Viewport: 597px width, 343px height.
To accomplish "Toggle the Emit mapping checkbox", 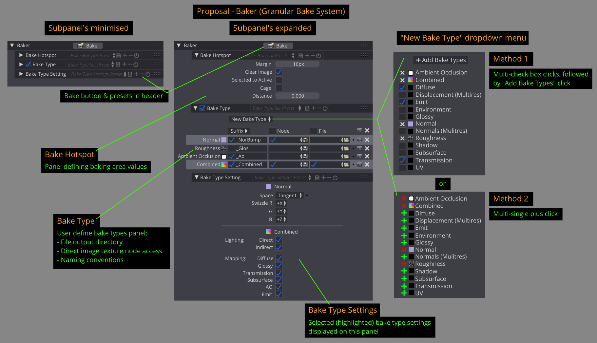I will (279, 295).
